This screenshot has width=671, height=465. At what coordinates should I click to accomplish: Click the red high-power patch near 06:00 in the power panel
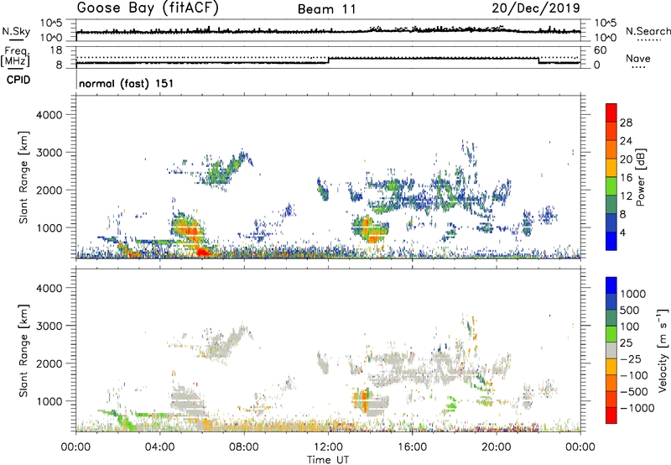(204, 252)
